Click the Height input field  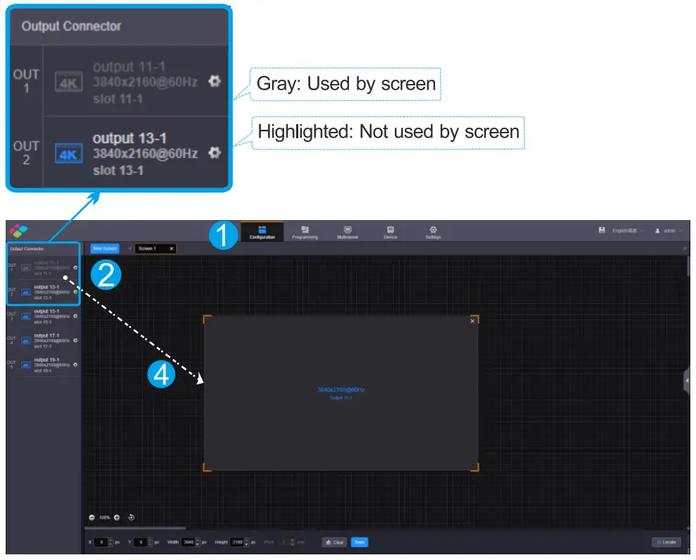point(237,542)
